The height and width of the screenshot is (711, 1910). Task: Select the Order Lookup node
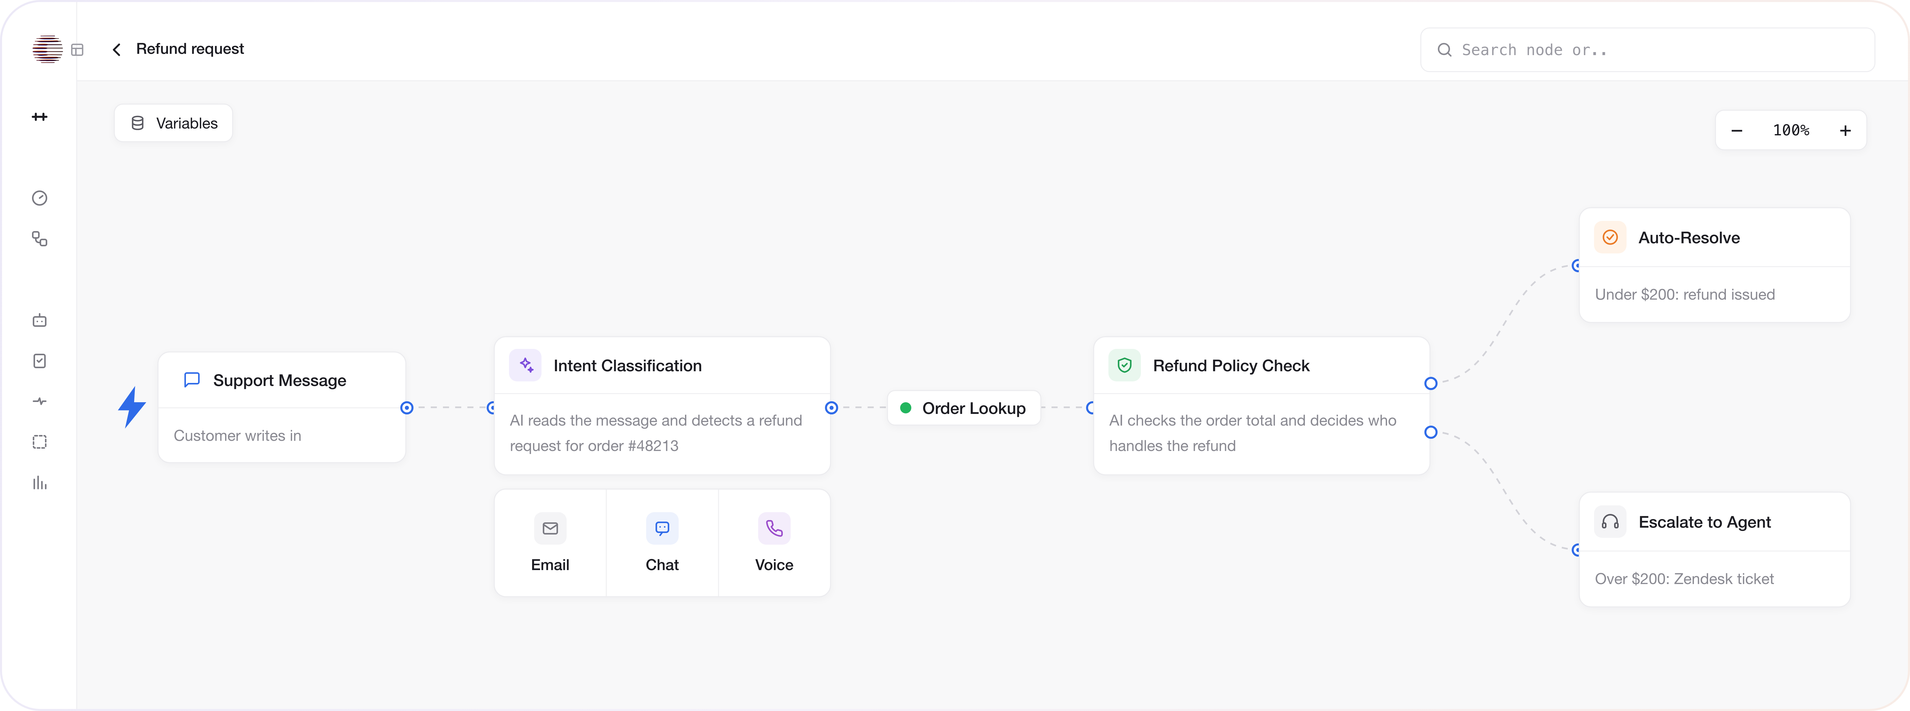pyautogui.click(x=964, y=408)
